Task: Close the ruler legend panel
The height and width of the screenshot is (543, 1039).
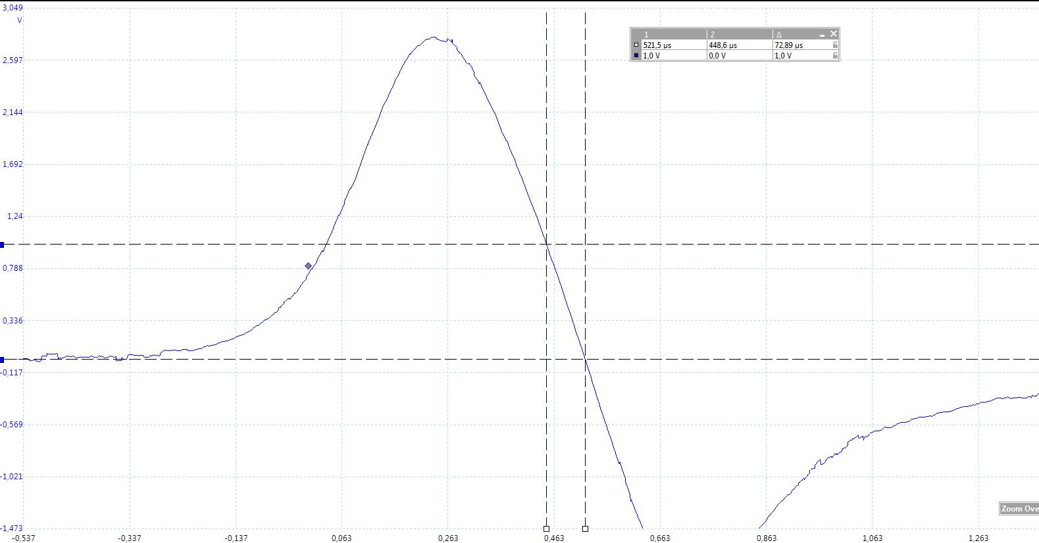Action: pyautogui.click(x=834, y=34)
